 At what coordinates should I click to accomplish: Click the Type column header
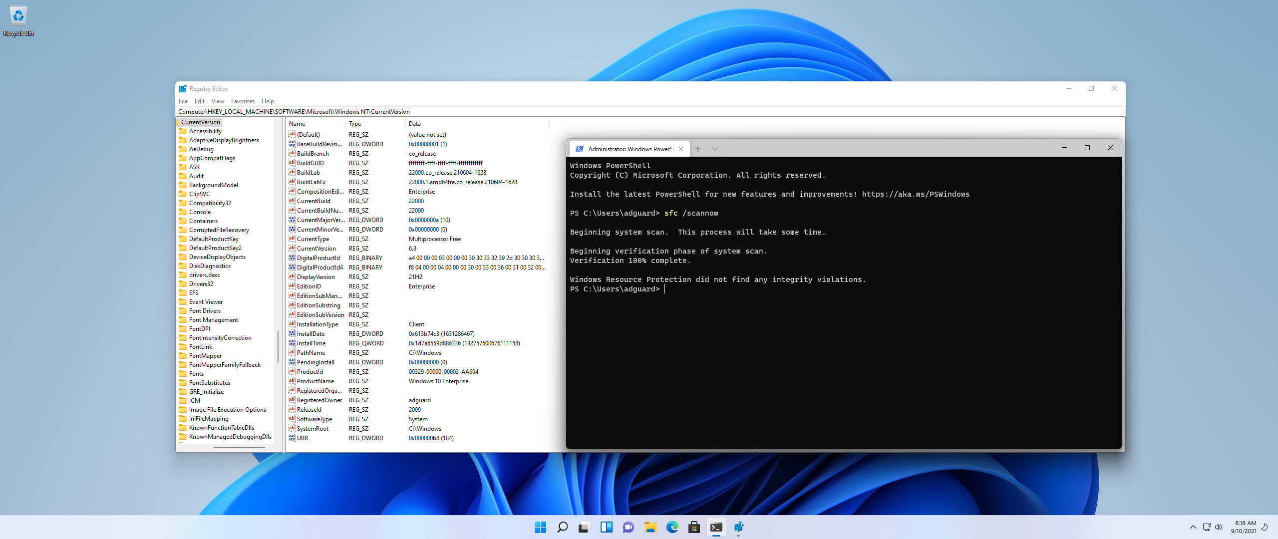(375, 124)
